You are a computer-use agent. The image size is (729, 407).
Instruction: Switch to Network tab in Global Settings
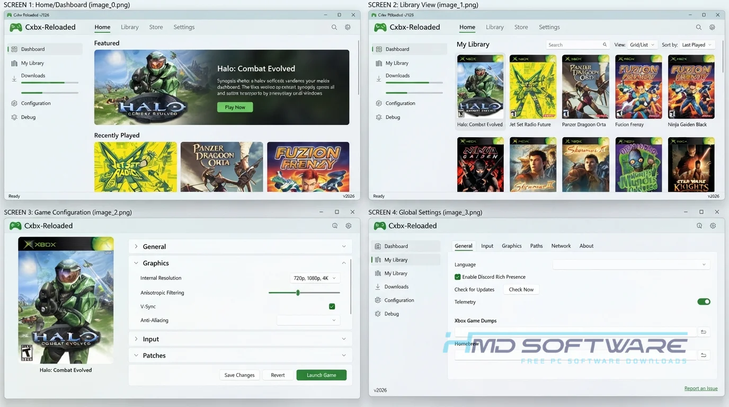561,246
